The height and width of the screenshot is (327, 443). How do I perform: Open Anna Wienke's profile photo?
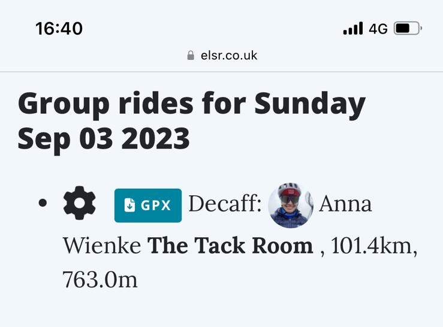pos(291,205)
